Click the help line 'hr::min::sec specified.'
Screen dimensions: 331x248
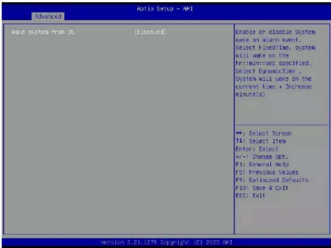click(273, 63)
